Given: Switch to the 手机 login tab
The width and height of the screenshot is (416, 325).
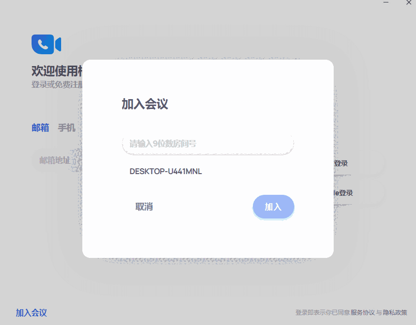Looking at the screenshot, I should pos(68,128).
